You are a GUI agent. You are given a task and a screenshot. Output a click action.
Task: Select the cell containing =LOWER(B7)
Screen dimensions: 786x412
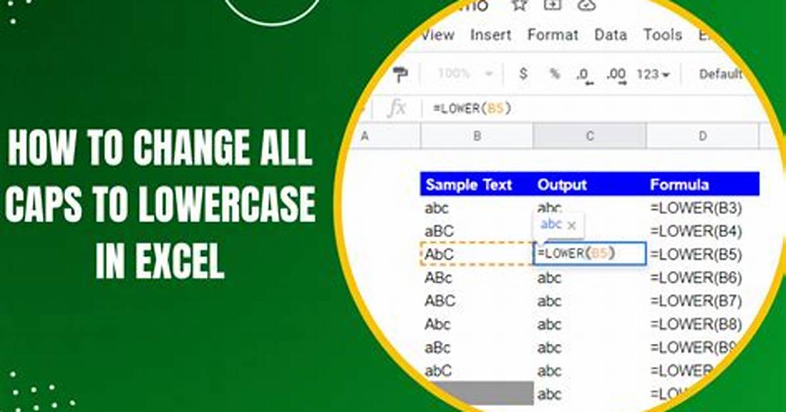696,301
